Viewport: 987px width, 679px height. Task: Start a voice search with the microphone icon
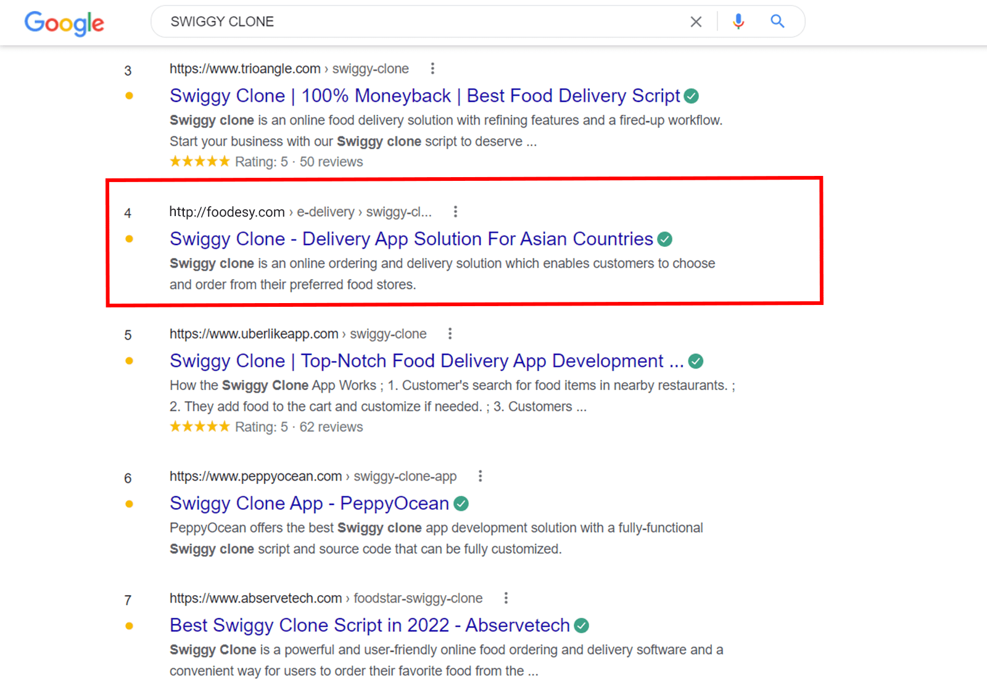click(738, 21)
